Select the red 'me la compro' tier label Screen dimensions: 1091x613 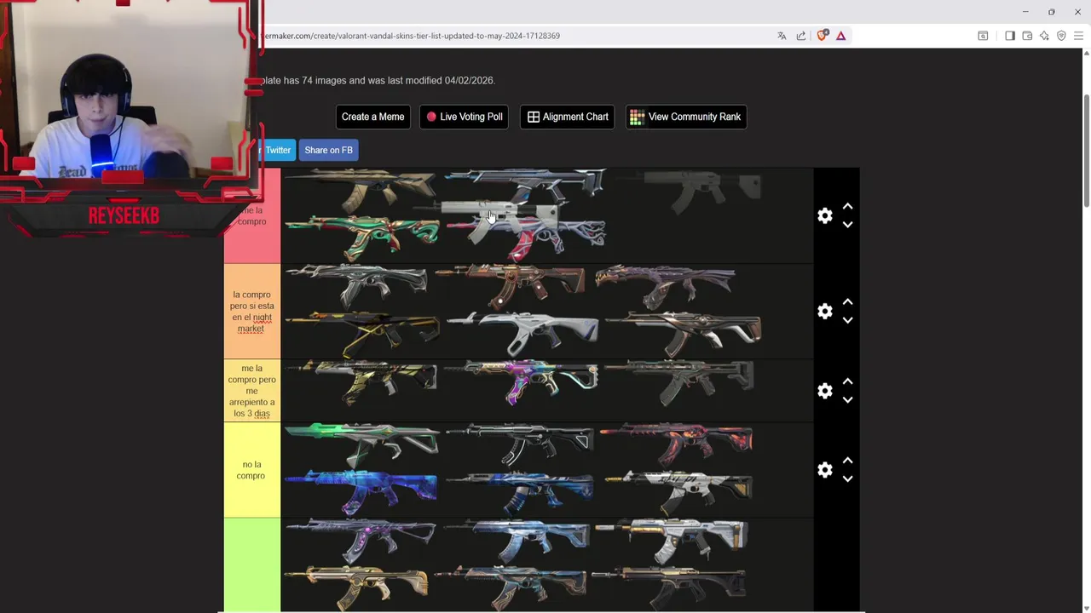tap(252, 215)
